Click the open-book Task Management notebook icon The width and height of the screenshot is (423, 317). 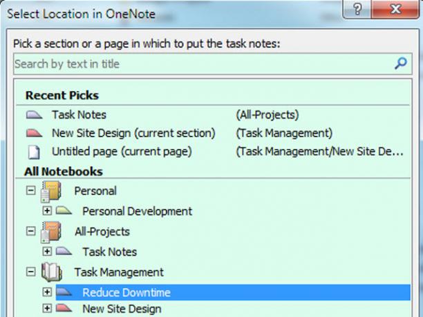pyautogui.click(x=52, y=272)
